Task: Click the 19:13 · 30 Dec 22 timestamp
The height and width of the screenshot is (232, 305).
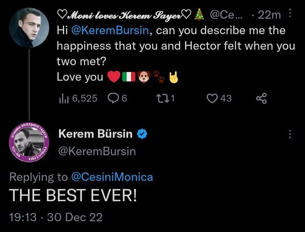Action: [x=56, y=217]
